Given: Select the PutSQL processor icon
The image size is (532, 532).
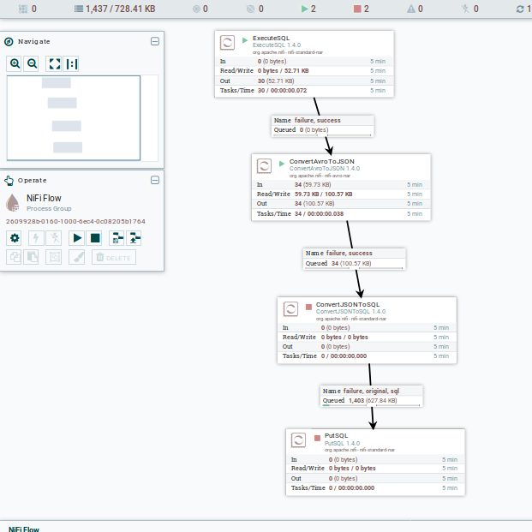Looking at the screenshot, I should [x=299, y=440].
